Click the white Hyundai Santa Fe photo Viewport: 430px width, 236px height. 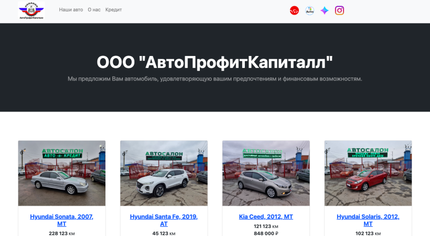(x=164, y=173)
